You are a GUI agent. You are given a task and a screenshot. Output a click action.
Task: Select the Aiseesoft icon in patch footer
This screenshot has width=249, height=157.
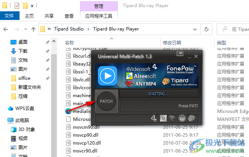tap(163, 118)
